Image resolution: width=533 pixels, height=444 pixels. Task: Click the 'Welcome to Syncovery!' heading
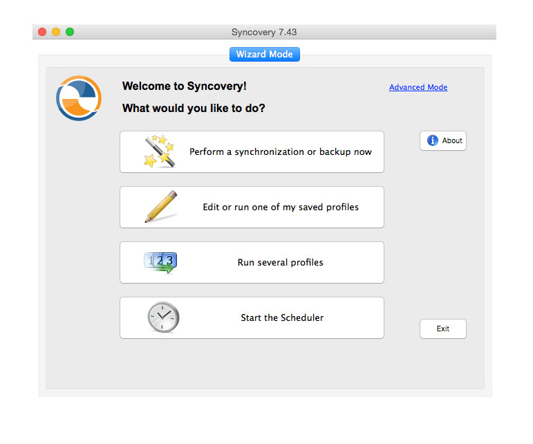pyautogui.click(x=184, y=86)
